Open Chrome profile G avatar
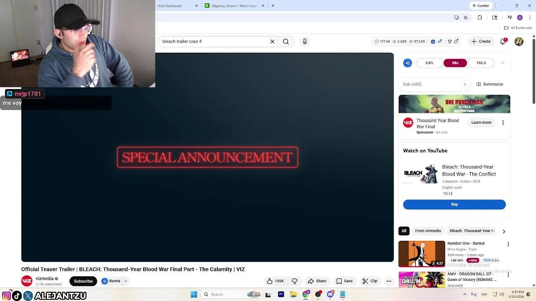The width and height of the screenshot is (536, 301). pos(520,18)
